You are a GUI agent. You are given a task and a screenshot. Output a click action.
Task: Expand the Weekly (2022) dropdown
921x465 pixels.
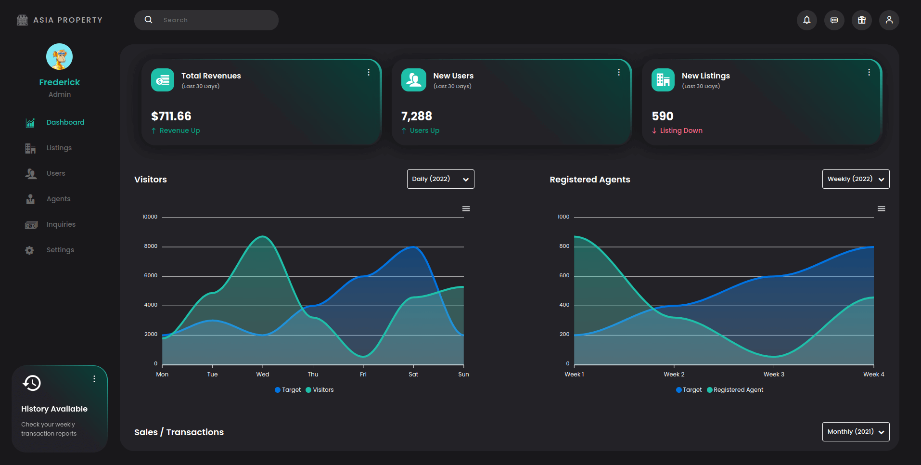click(x=856, y=179)
